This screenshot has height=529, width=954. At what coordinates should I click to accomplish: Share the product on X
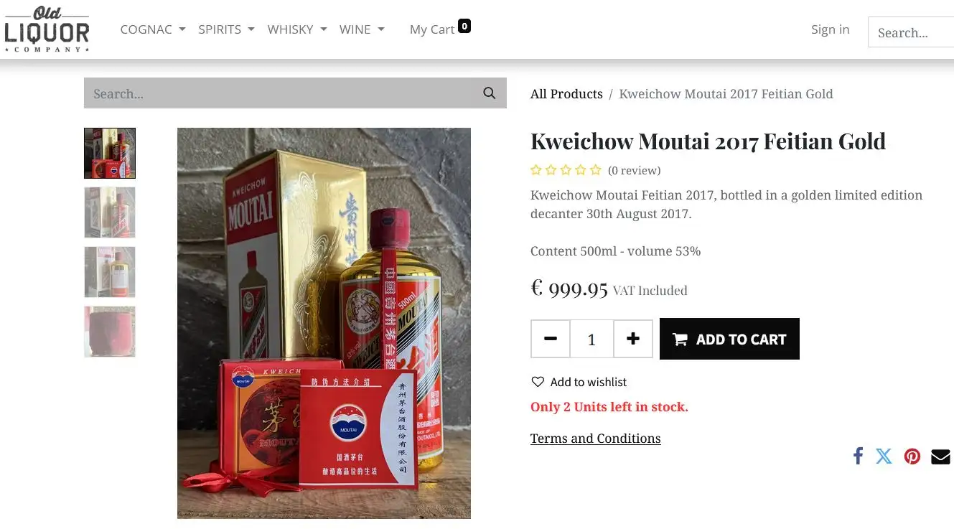click(884, 456)
